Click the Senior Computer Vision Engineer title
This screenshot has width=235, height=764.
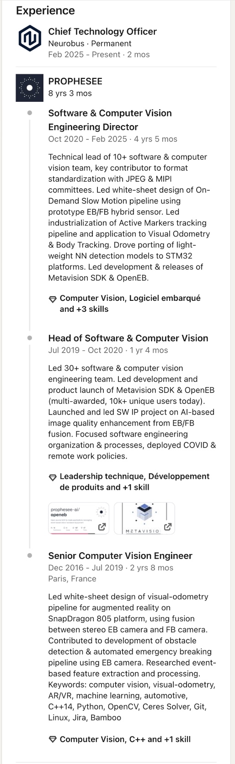coord(120,556)
